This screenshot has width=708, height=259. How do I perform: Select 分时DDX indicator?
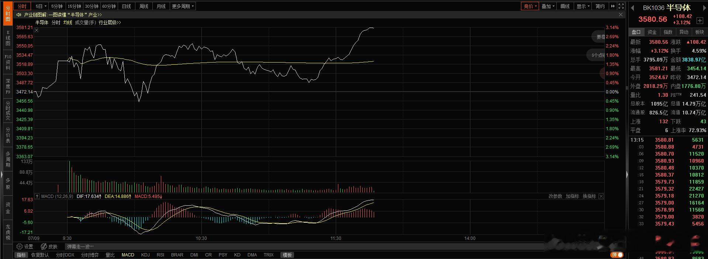pyautogui.click(x=65, y=255)
